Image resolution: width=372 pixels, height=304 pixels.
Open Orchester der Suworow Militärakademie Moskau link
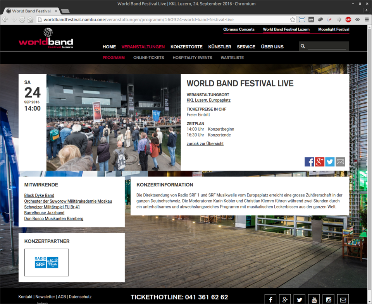68,201
